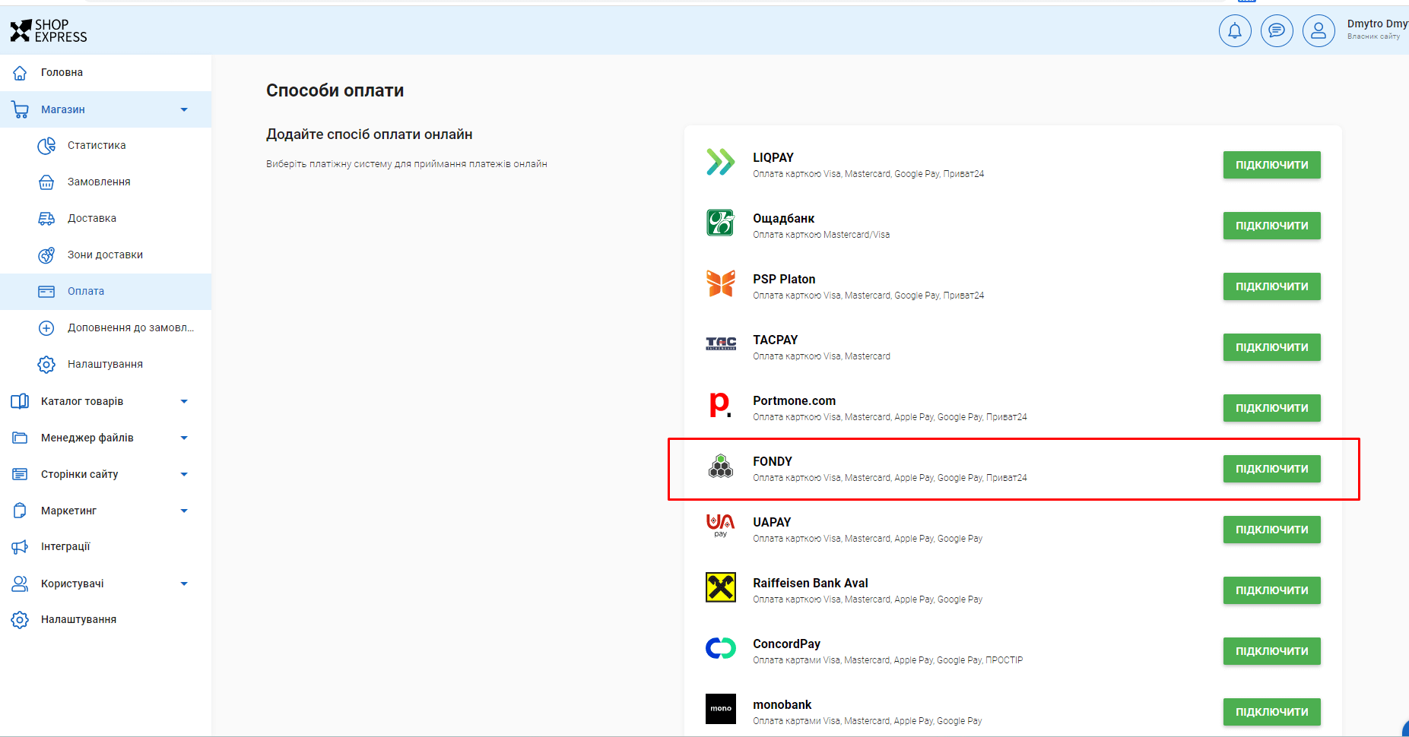Click the megaphone icon for Інтеграції
The height and width of the screenshot is (737, 1409).
[21, 546]
